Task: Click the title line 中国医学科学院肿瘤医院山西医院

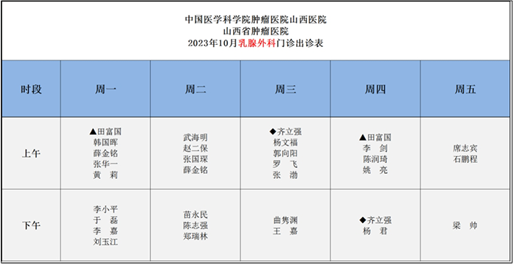Action: [256, 21]
